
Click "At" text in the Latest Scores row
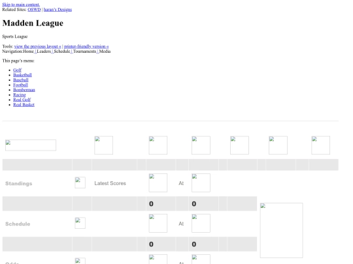click(x=181, y=183)
